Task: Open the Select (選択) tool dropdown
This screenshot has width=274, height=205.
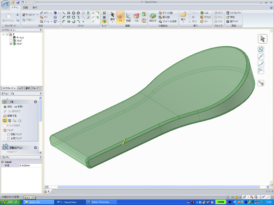Action: [112, 22]
